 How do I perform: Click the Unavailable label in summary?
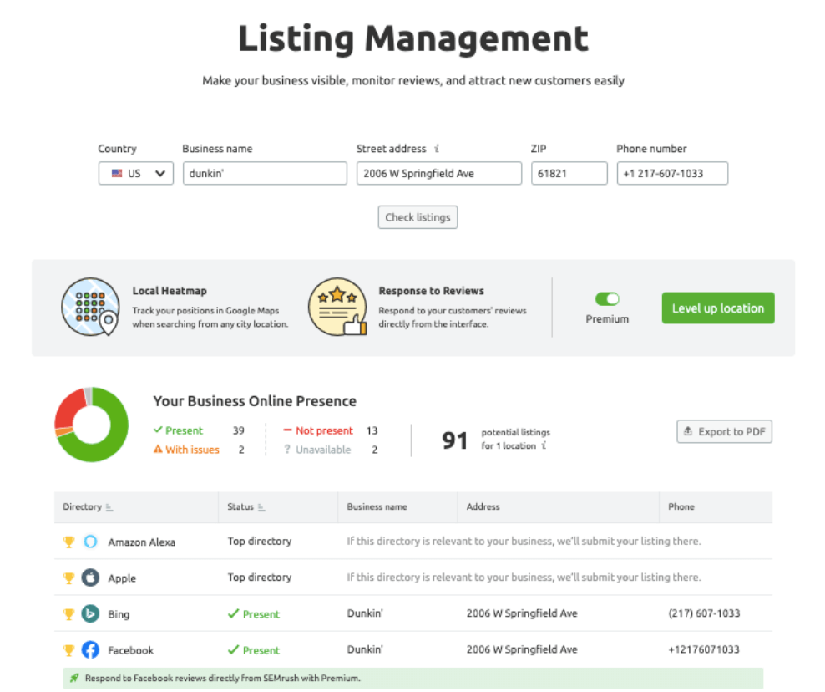click(x=323, y=450)
